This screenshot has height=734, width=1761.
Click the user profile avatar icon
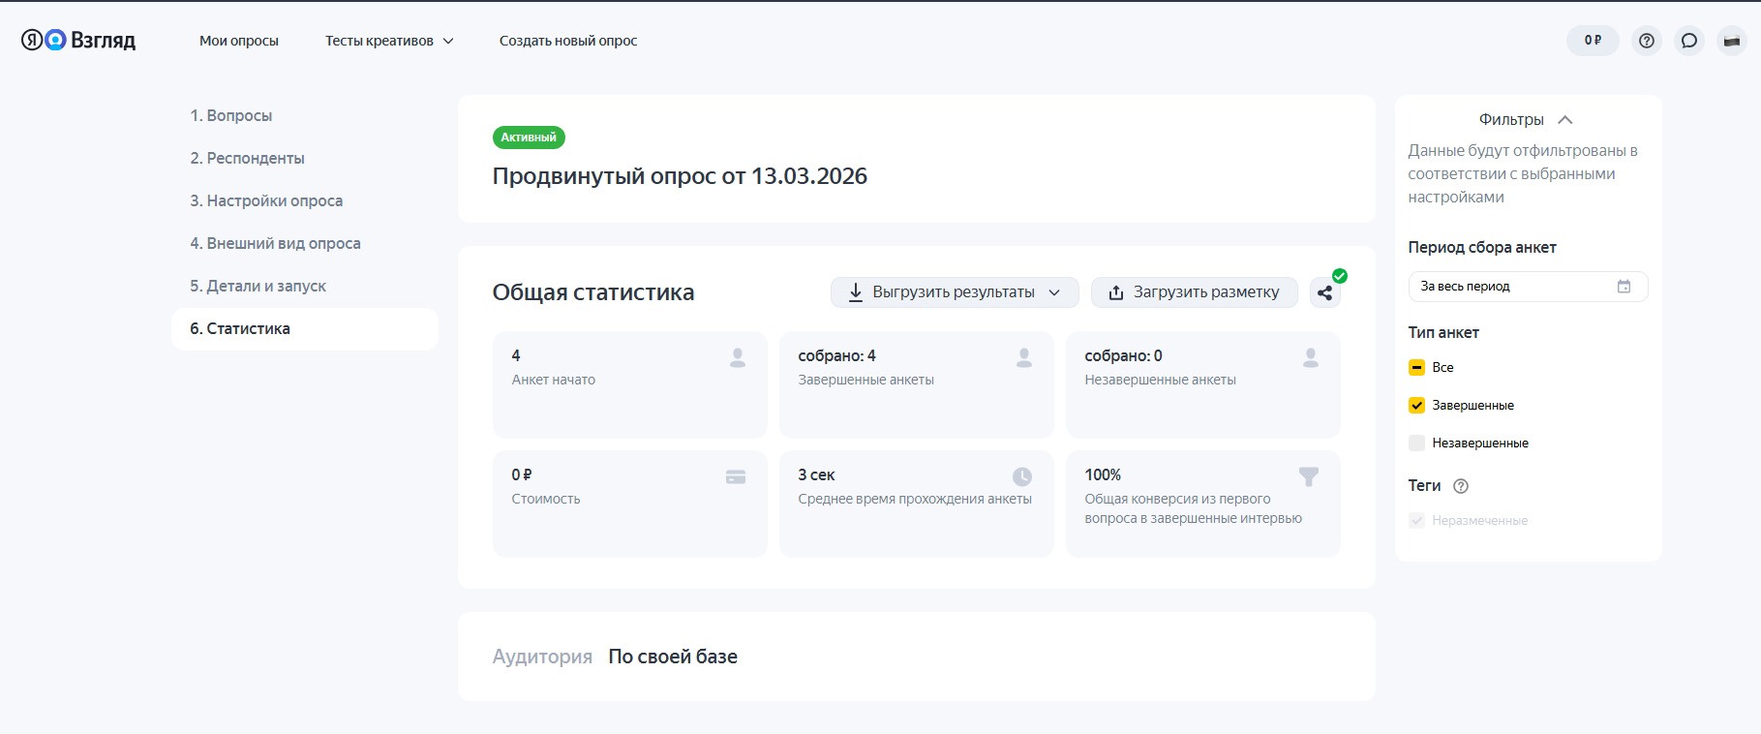[x=1731, y=41]
